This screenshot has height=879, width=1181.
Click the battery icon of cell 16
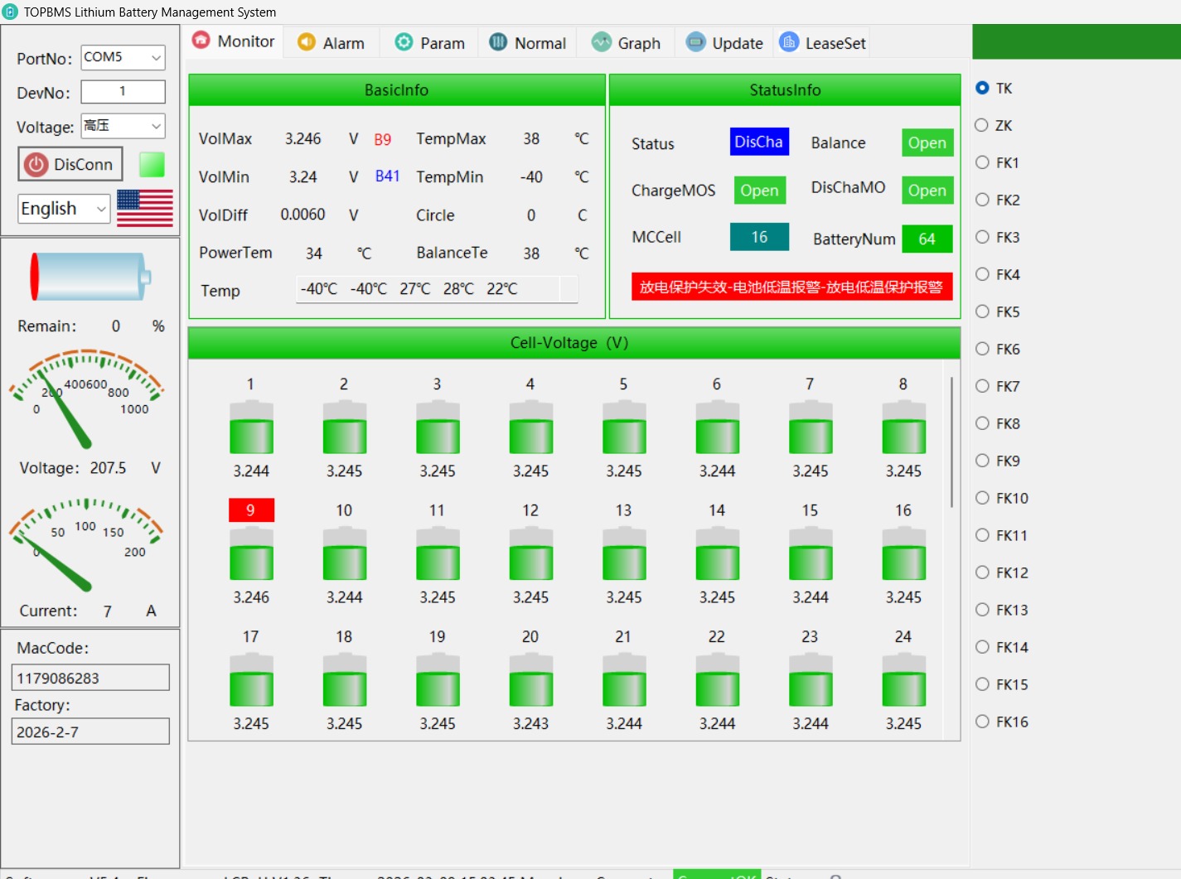(x=903, y=553)
